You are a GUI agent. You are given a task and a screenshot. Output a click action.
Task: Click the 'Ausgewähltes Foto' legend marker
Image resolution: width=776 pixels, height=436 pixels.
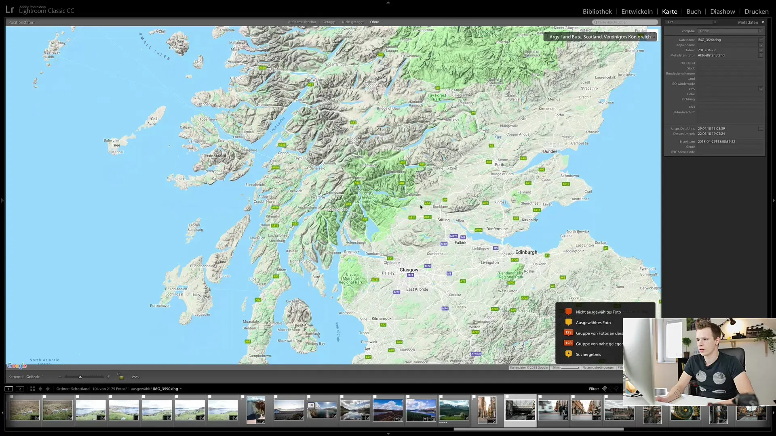pos(568,322)
